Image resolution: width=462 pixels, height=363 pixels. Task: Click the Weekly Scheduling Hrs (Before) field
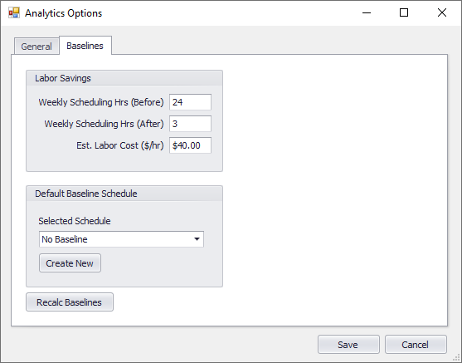(190, 102)
